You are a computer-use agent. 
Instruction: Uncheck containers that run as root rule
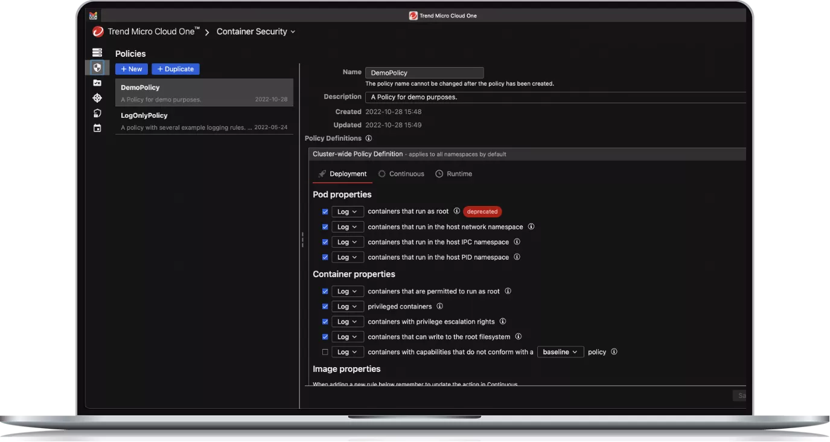[x=325, y=212]
